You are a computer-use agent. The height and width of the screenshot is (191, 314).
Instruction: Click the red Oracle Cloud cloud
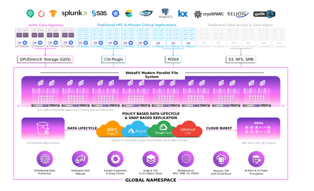click(x=188, y=129)
